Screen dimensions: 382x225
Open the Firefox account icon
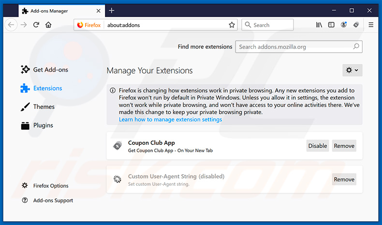click(344, 25)
